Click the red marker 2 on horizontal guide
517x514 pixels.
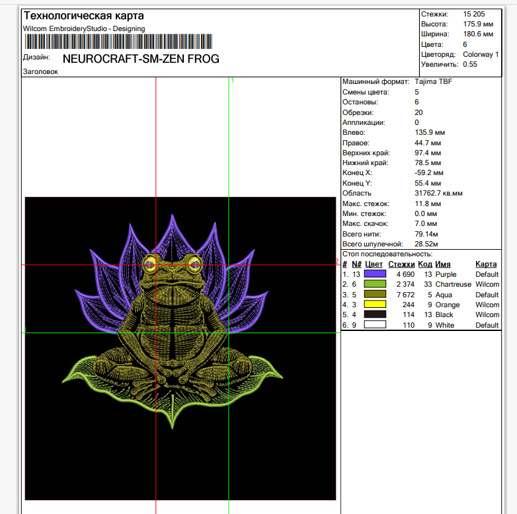(336, 262)
